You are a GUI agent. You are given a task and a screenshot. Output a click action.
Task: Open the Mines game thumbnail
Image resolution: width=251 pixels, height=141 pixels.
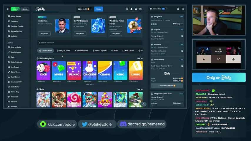click(x=59, y=70)
